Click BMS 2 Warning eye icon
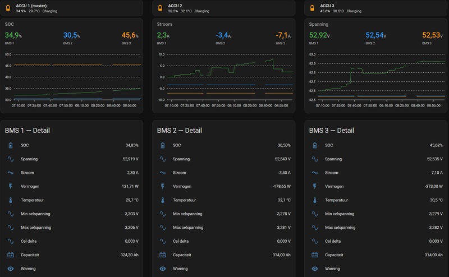 (x=163, y=269)
